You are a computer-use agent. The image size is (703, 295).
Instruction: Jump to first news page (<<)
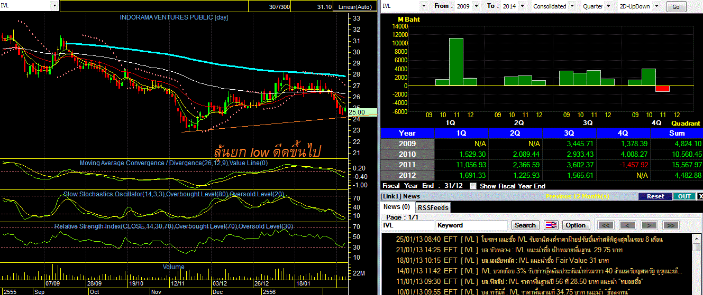click(606, 225)
